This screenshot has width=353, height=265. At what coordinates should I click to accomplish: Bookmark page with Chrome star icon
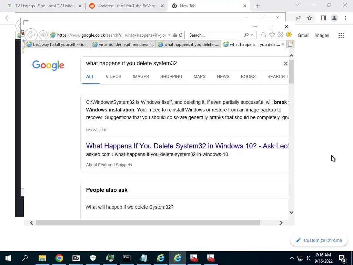click(310, 18)
